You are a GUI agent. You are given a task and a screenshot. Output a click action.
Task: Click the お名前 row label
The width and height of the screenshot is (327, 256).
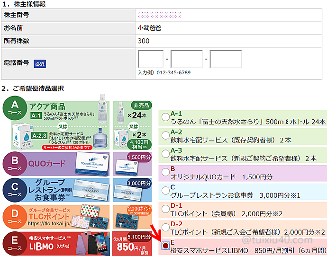(x=13, y=28)
